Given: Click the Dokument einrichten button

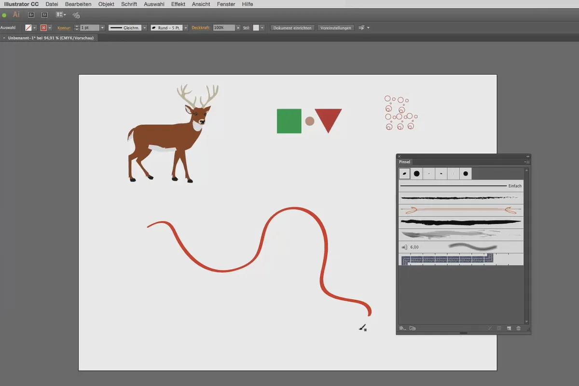Looking at the screenshot, I should 293,28.
